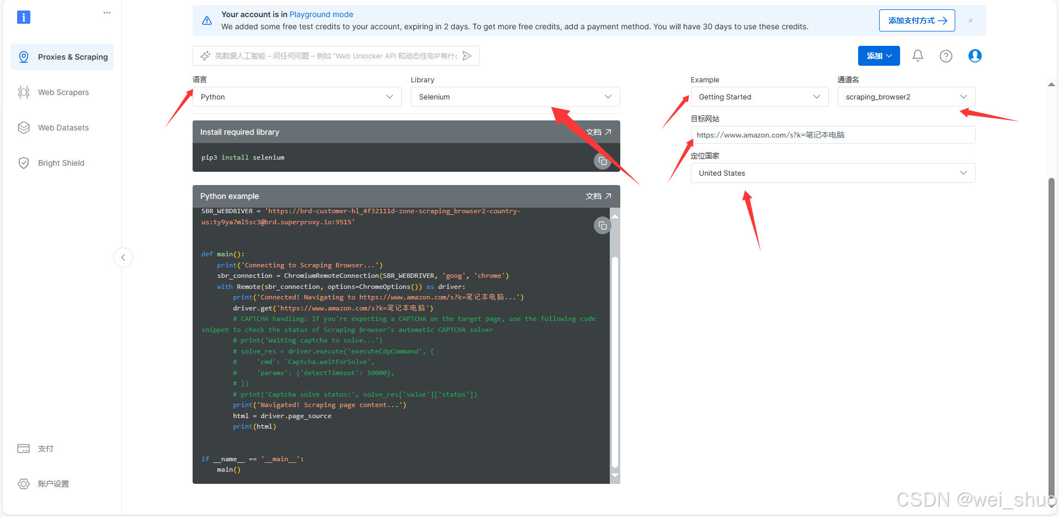Open 账户设置 account settings

[x=53, y=484]
